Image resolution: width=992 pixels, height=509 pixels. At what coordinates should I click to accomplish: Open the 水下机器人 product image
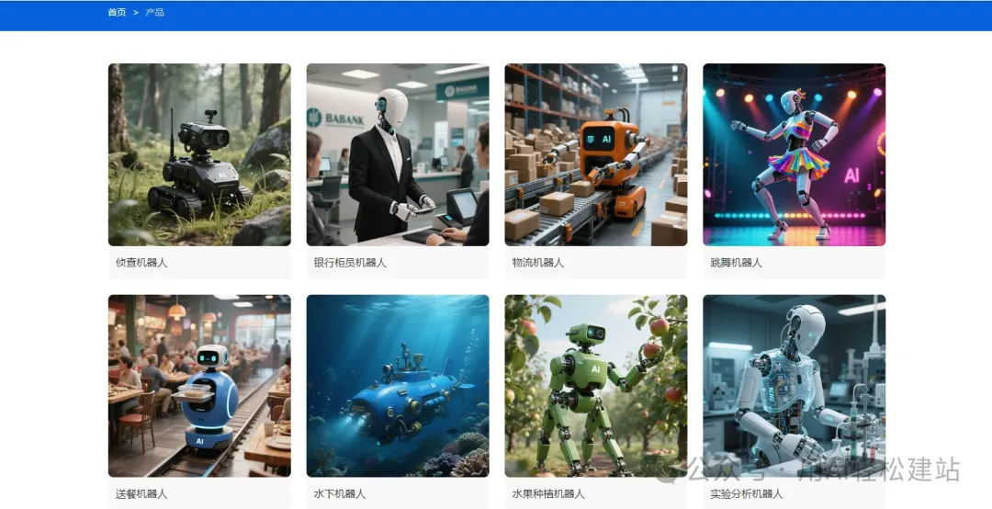(x=398, y=386)
